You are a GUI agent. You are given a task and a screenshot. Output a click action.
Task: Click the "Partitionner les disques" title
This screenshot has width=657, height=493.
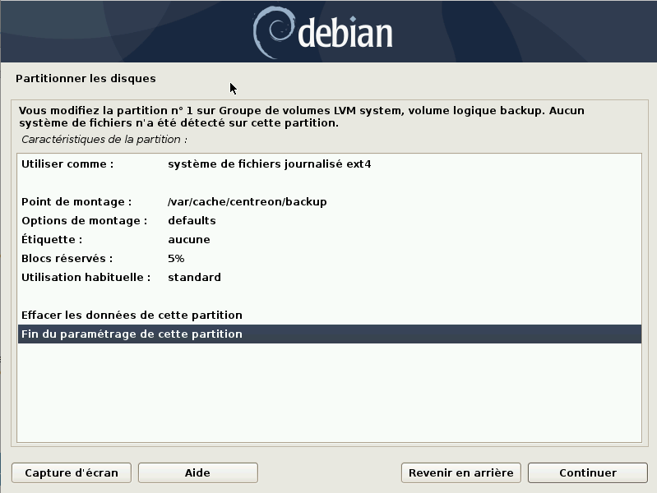tap(86, 79)
